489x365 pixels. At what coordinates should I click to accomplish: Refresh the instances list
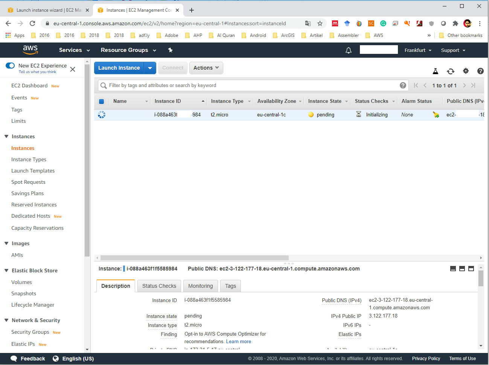(451, 71)
